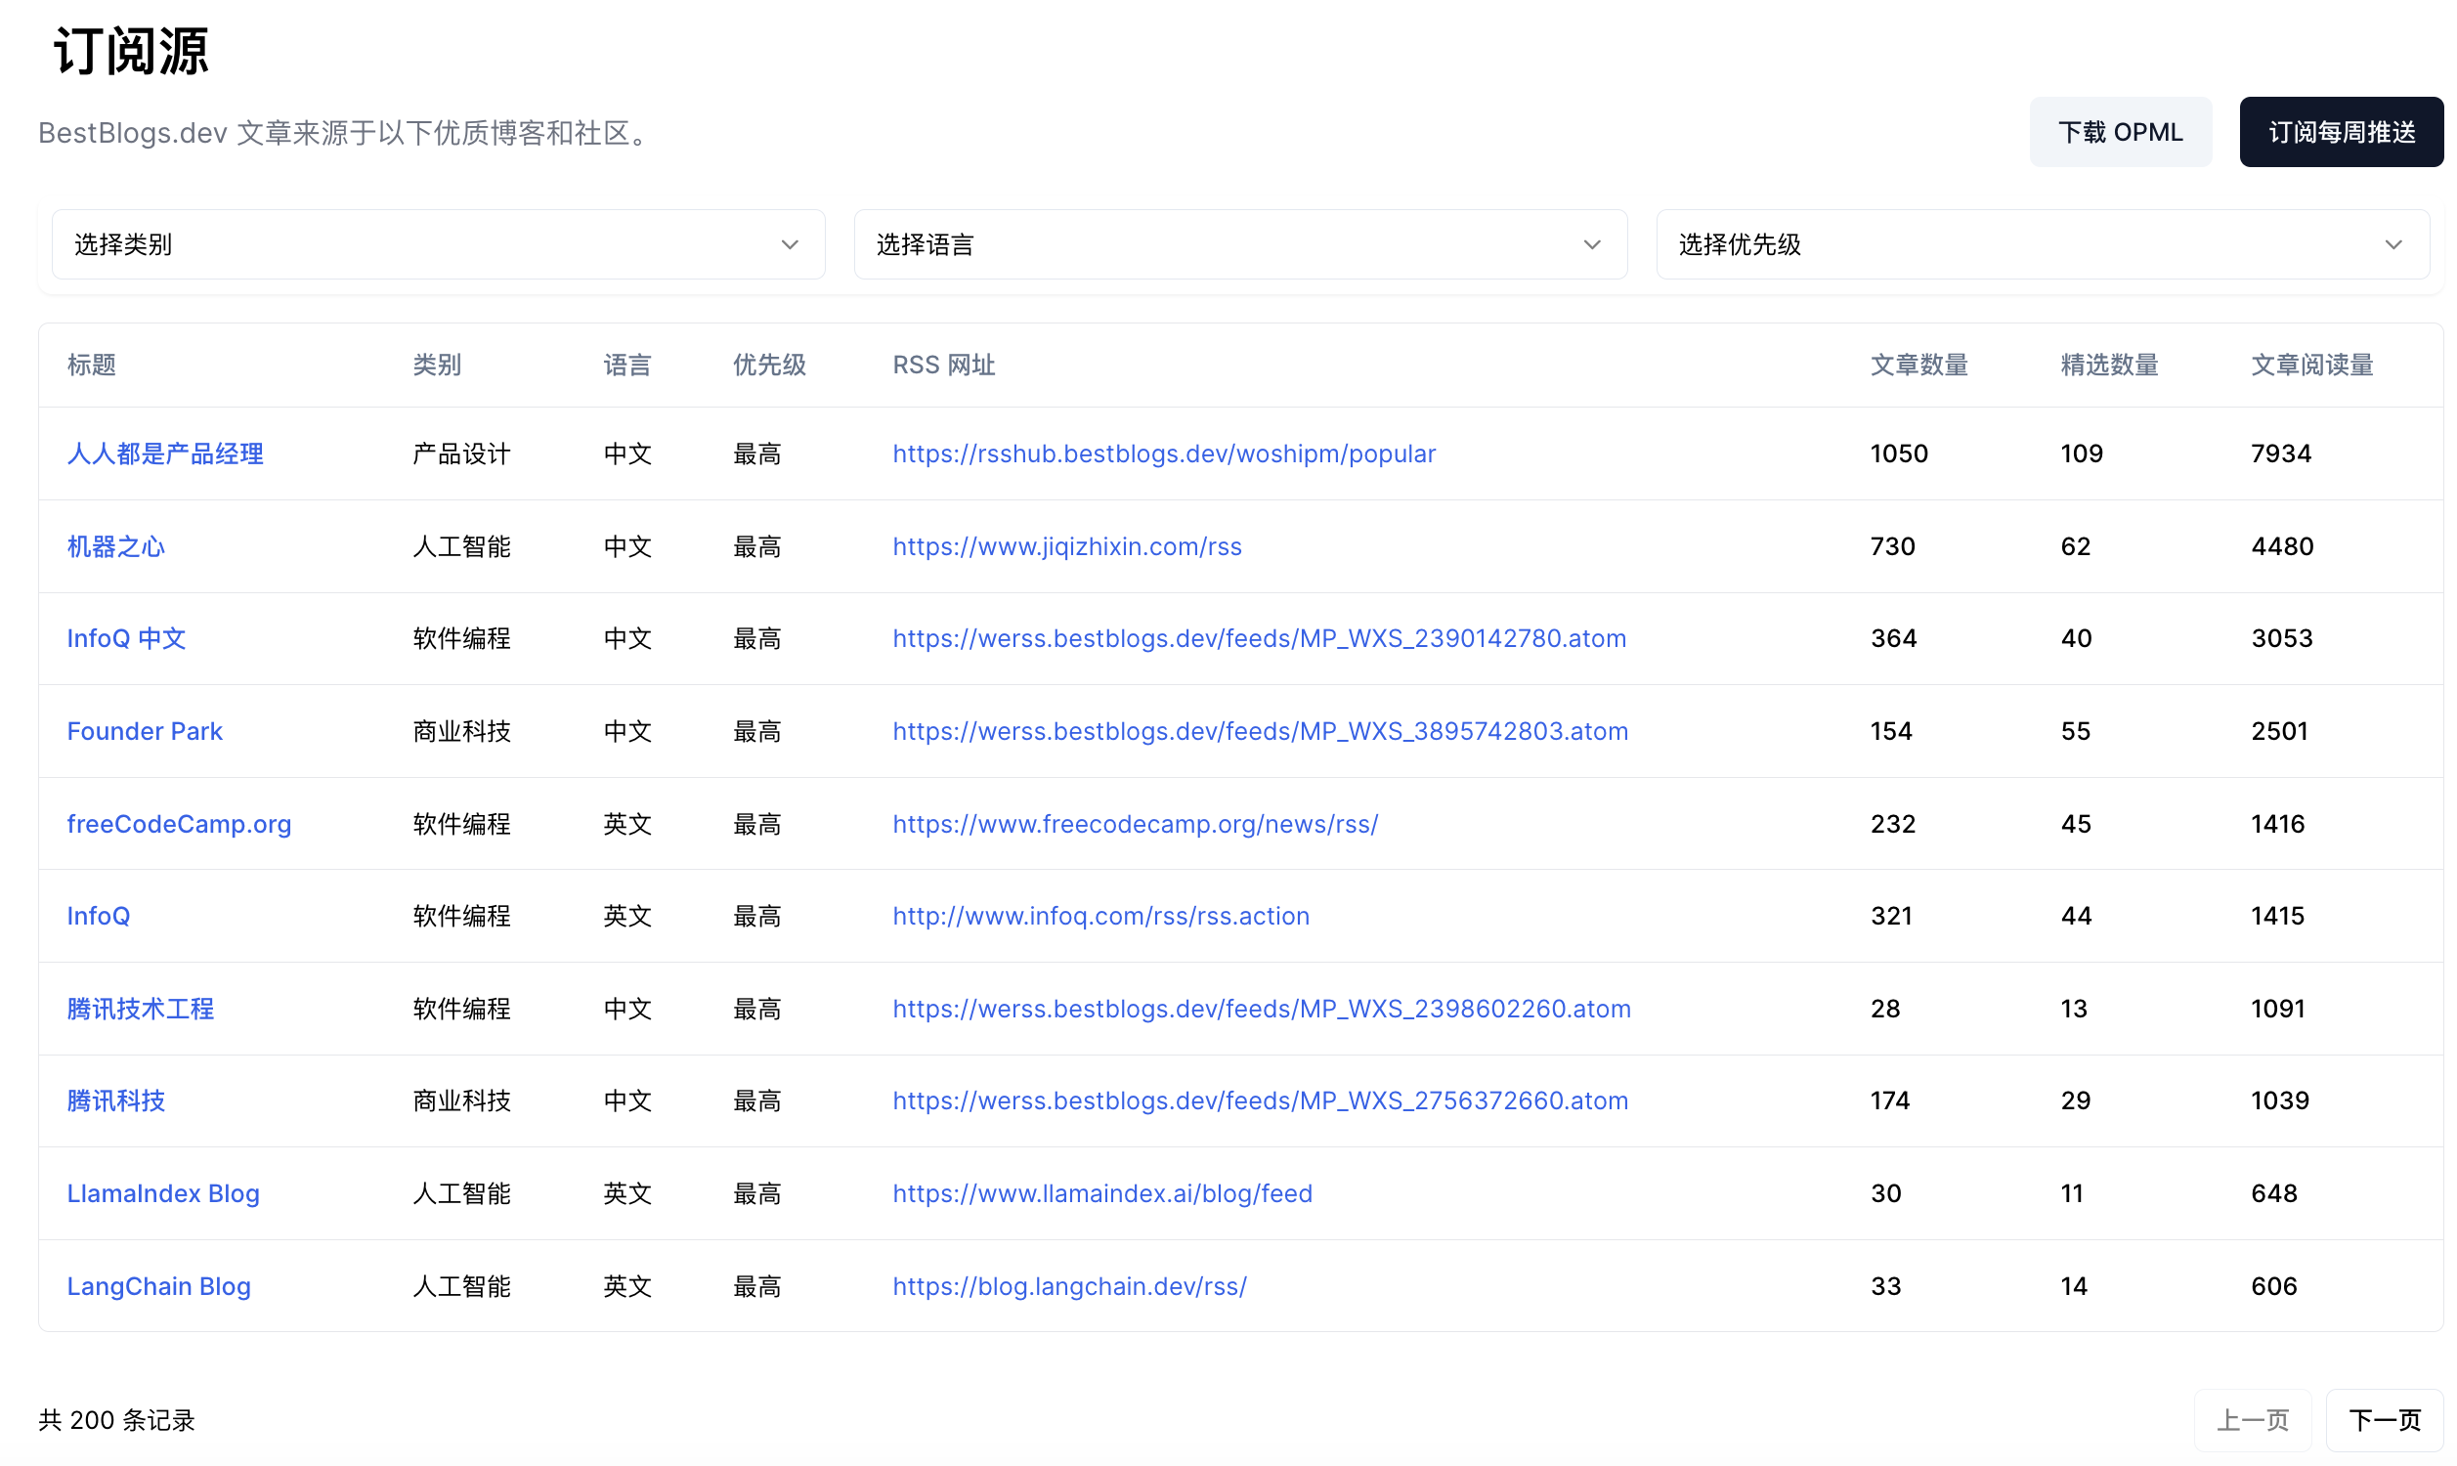Image resolution: width=2457 pixels, height=1466 pixels.
Task: Click the Founder Park title link
Action: pos(145,731)
